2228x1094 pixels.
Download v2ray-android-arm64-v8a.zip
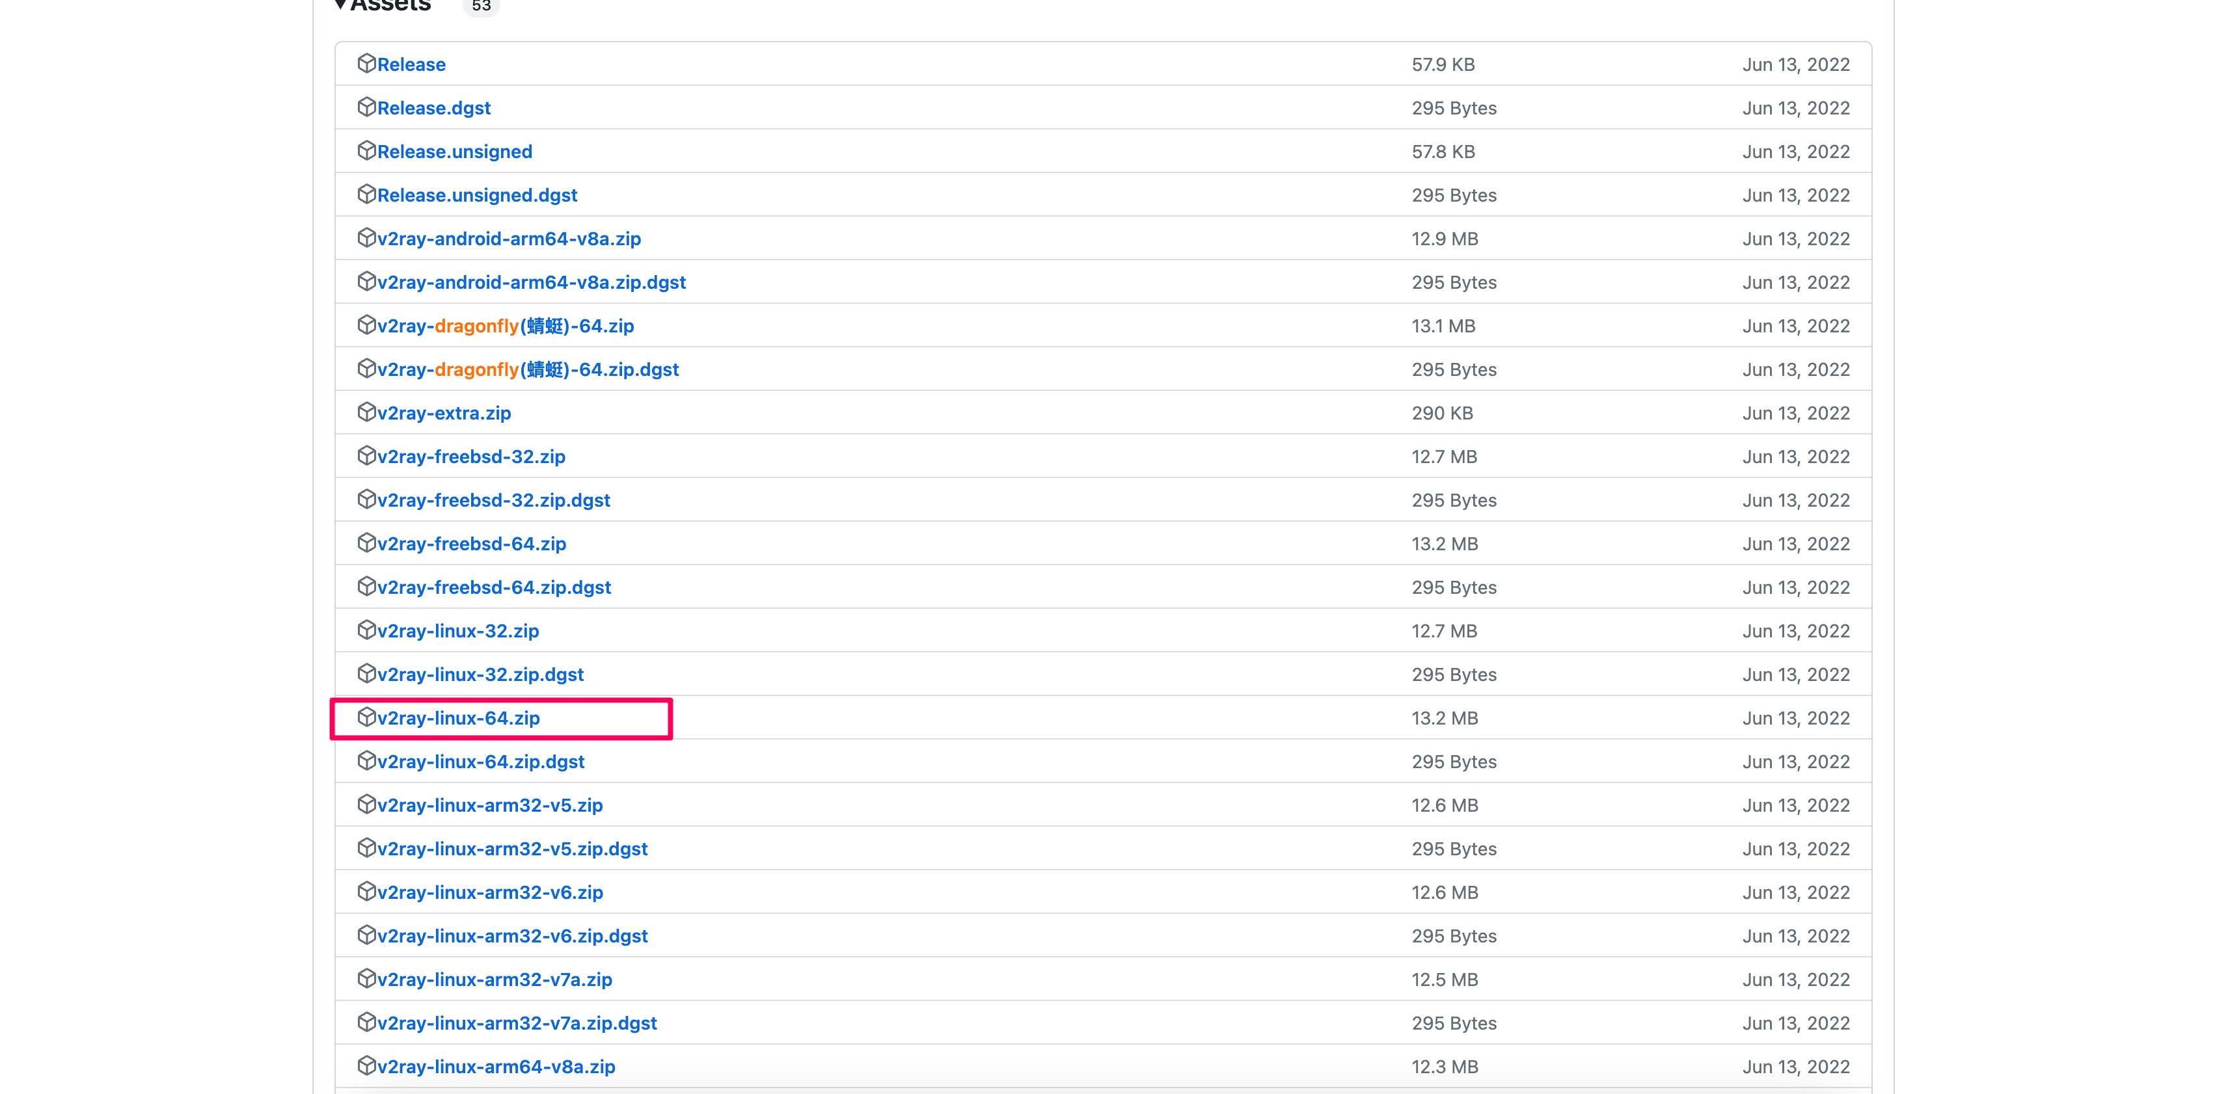coord(509,239)
